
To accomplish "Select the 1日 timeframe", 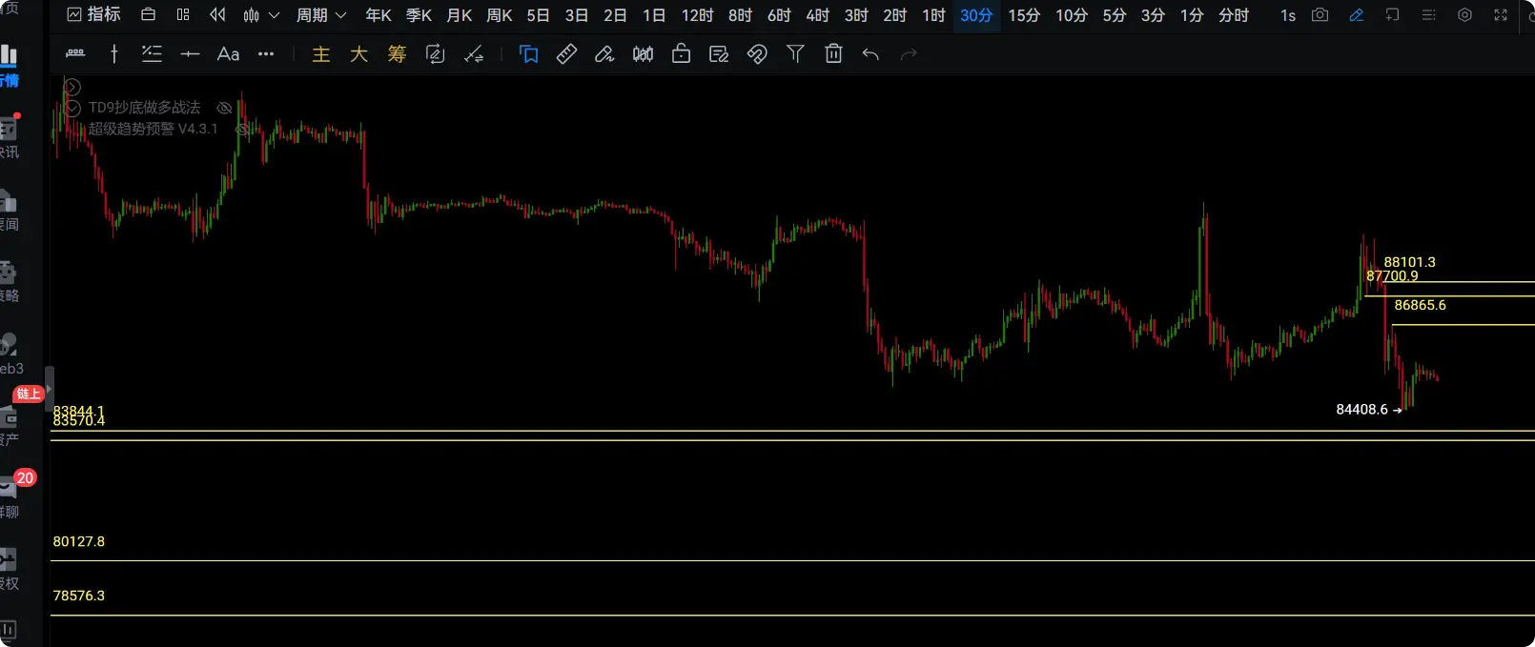I will click(x=654, y=15).
